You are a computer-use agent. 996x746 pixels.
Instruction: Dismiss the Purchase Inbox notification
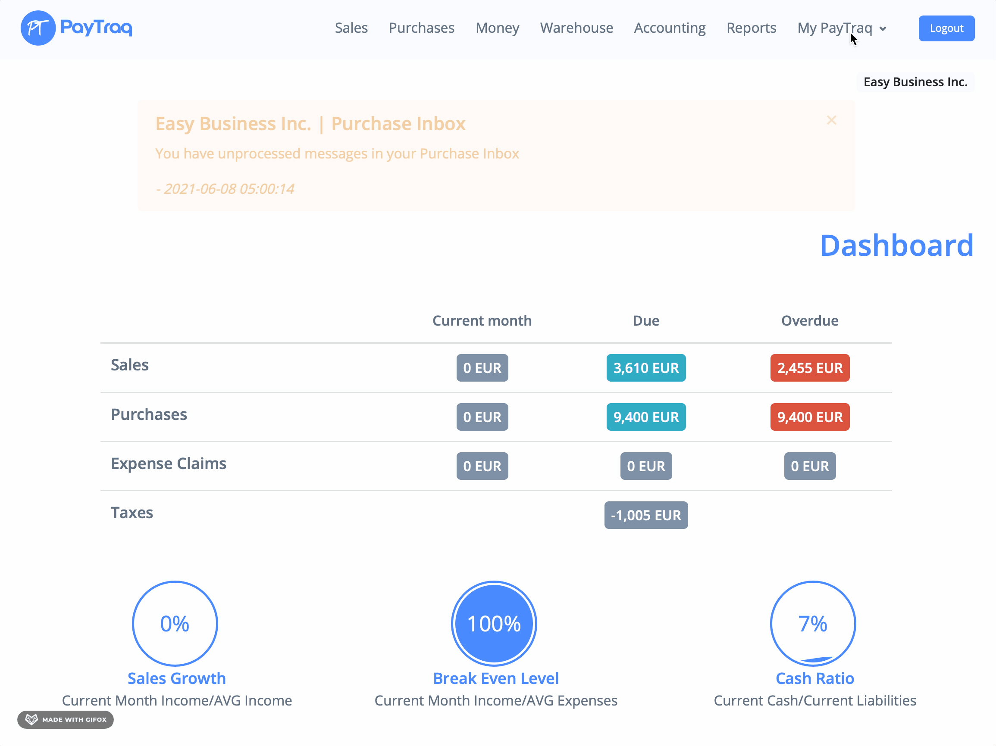click(x=831, y=120)
